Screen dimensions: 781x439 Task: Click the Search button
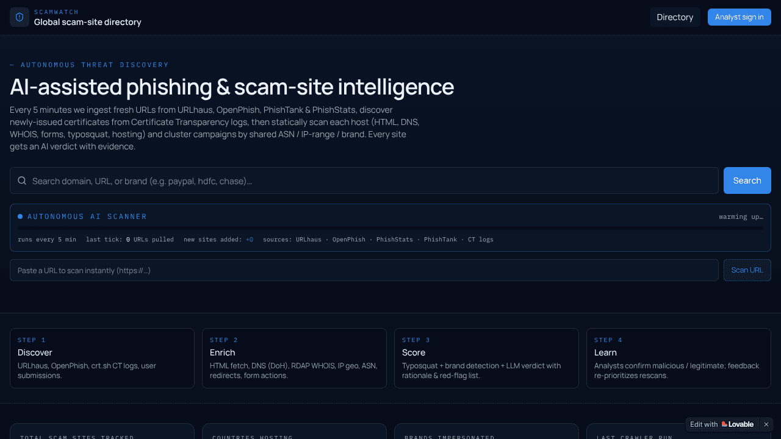click(747, 180)
